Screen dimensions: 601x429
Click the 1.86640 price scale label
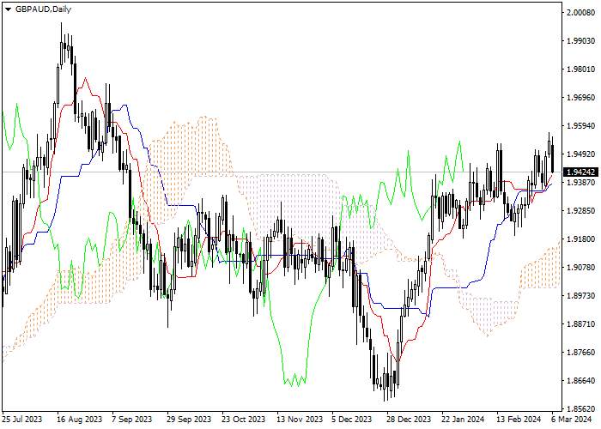point(581,381)
